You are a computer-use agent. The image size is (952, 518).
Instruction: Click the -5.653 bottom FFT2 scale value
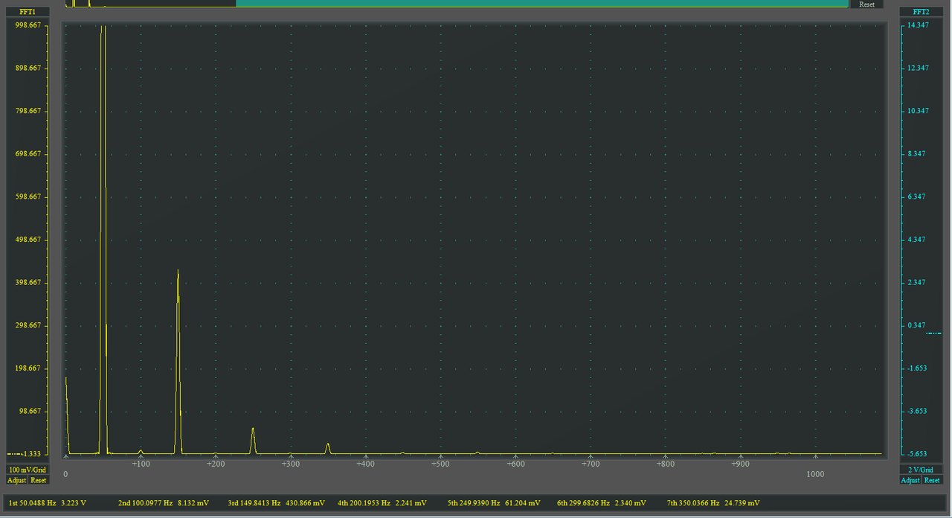click(919, 453)
